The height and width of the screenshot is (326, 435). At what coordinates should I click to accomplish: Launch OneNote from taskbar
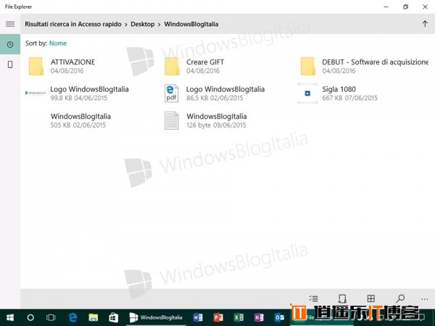[259, 317]
